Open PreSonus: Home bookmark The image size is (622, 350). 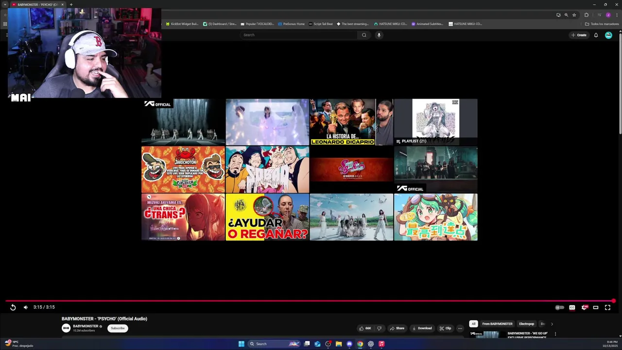(x=292, y=24)
